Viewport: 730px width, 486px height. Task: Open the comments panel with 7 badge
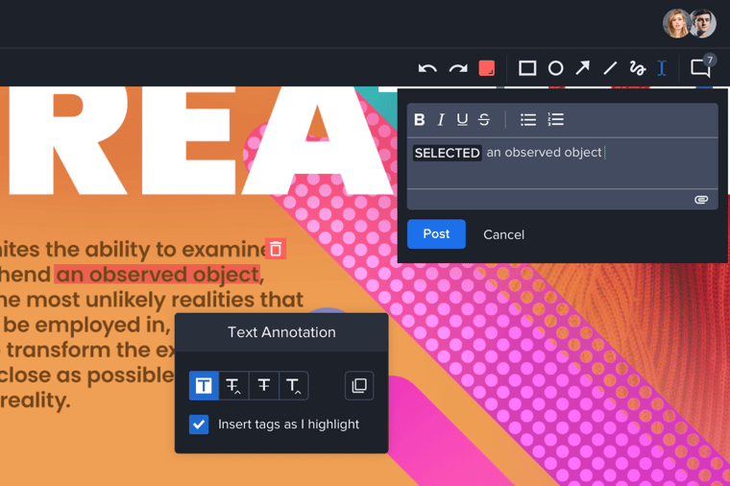point(700,68)
